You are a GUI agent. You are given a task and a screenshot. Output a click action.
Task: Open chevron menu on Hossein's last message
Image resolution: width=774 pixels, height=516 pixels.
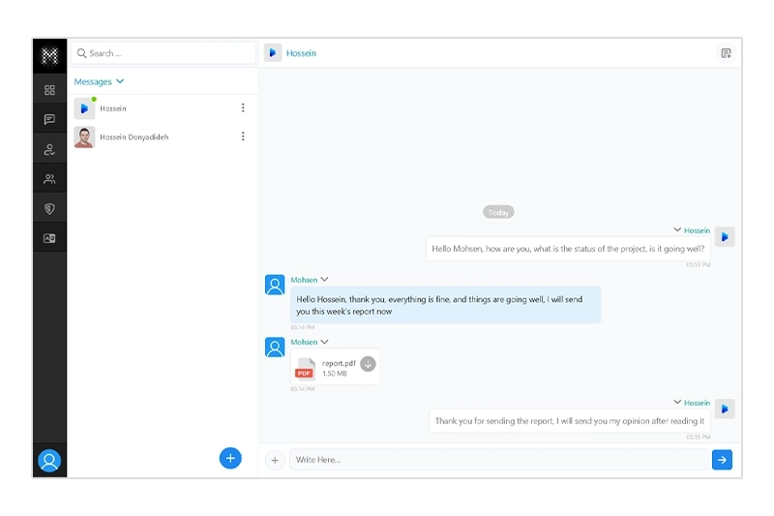(x=677, y=402)
